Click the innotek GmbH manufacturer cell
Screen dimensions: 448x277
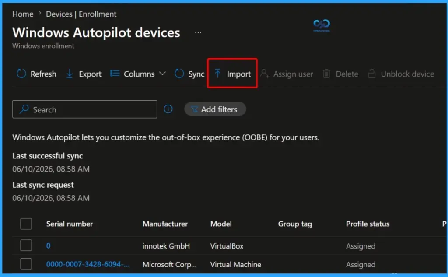tap(166, 246)
